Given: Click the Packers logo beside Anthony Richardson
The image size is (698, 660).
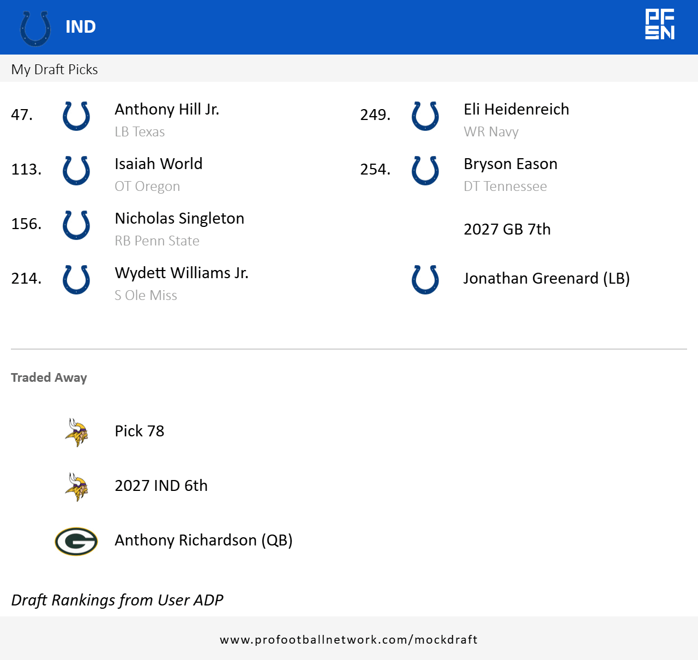Looking at the screenshot, I should [x=76, y=541].
